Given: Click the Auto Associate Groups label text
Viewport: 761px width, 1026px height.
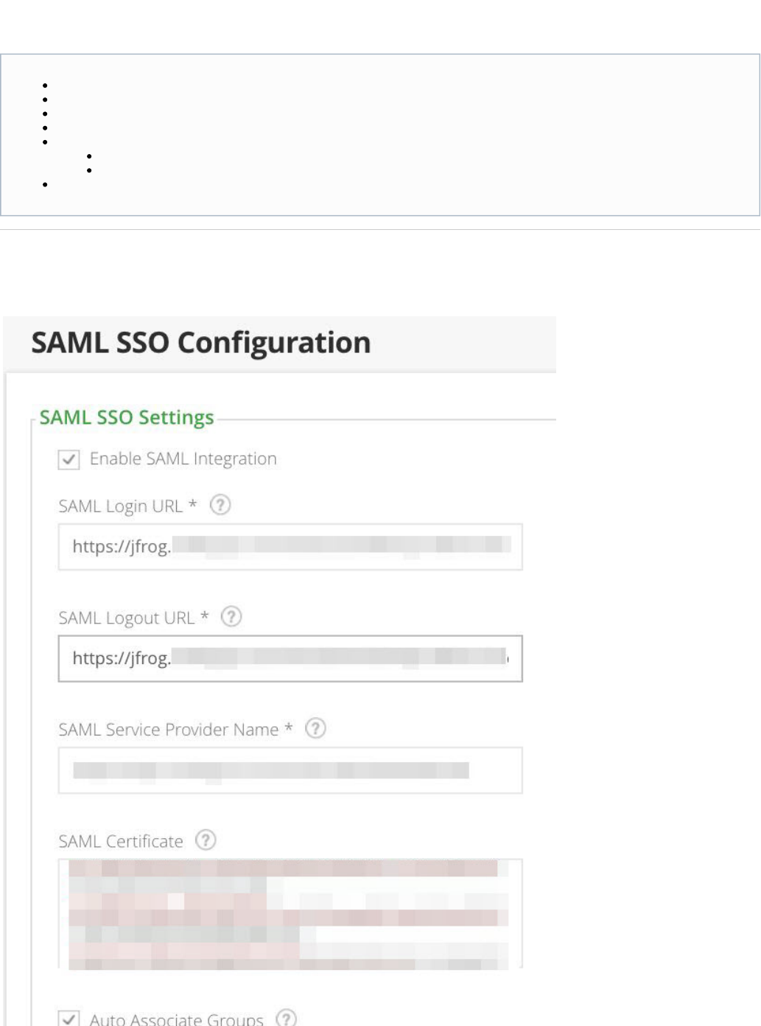Looking at the screenshot, I should point(176,1019).
